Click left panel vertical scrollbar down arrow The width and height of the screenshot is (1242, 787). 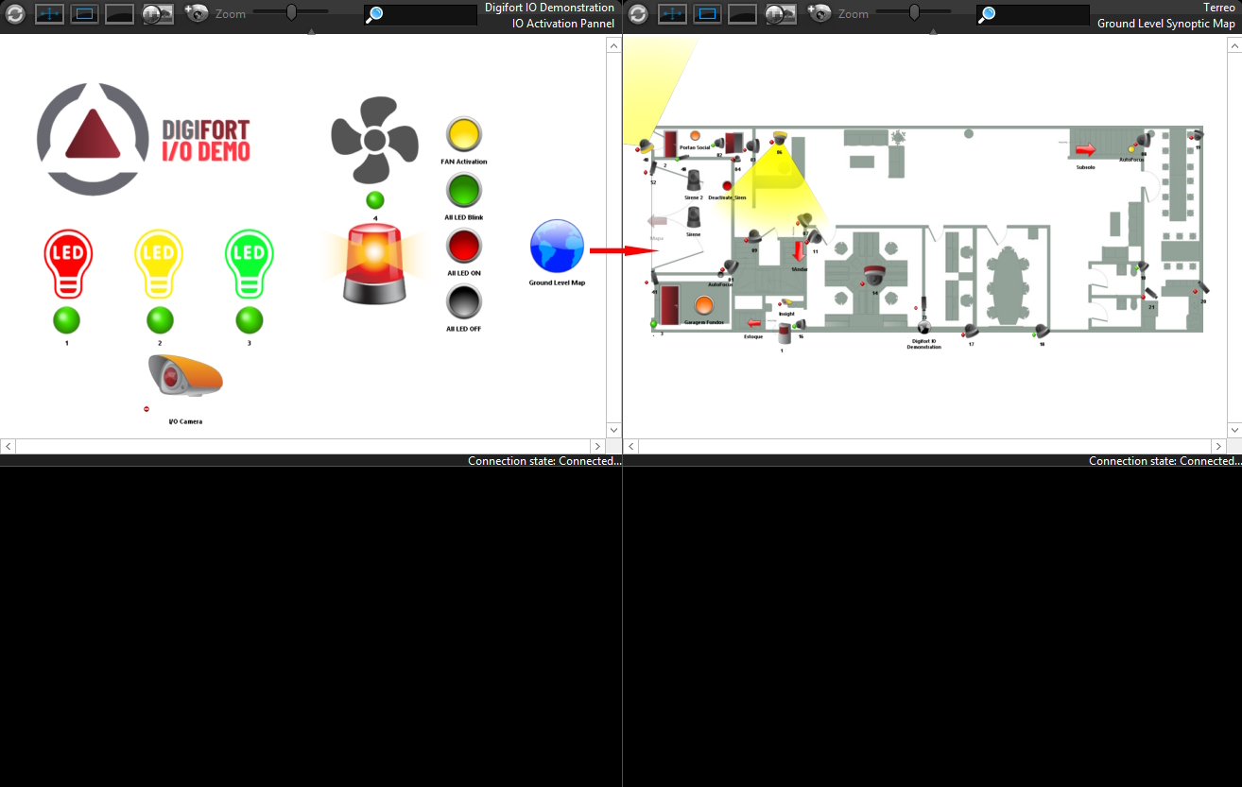tap(613, 430)
